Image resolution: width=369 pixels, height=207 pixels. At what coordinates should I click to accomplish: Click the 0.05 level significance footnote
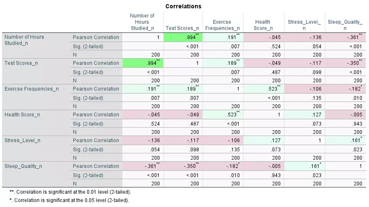point(69,201)
